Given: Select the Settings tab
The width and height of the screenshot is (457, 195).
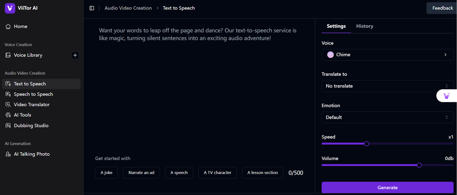Looking at the screenshot, I should click(x=336, y=26).
